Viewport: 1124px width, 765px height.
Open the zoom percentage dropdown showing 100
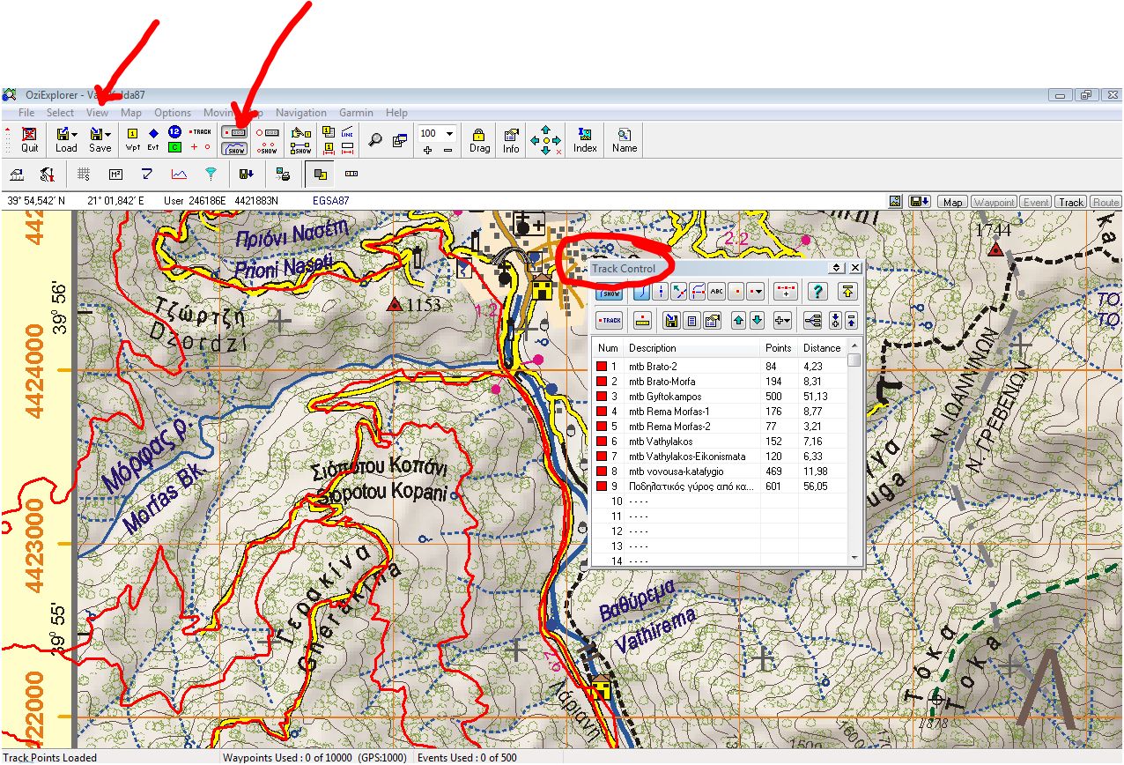click(x=450, y=134)
